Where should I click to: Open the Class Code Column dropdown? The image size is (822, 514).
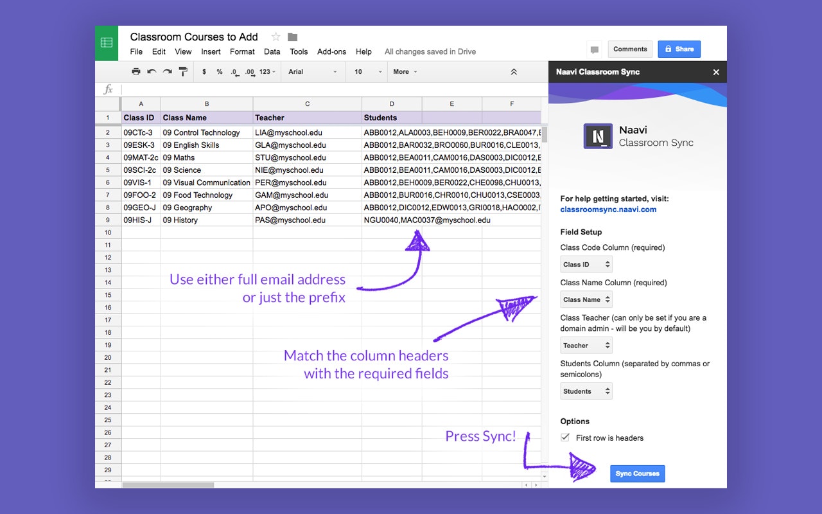[x=586, y=264]
